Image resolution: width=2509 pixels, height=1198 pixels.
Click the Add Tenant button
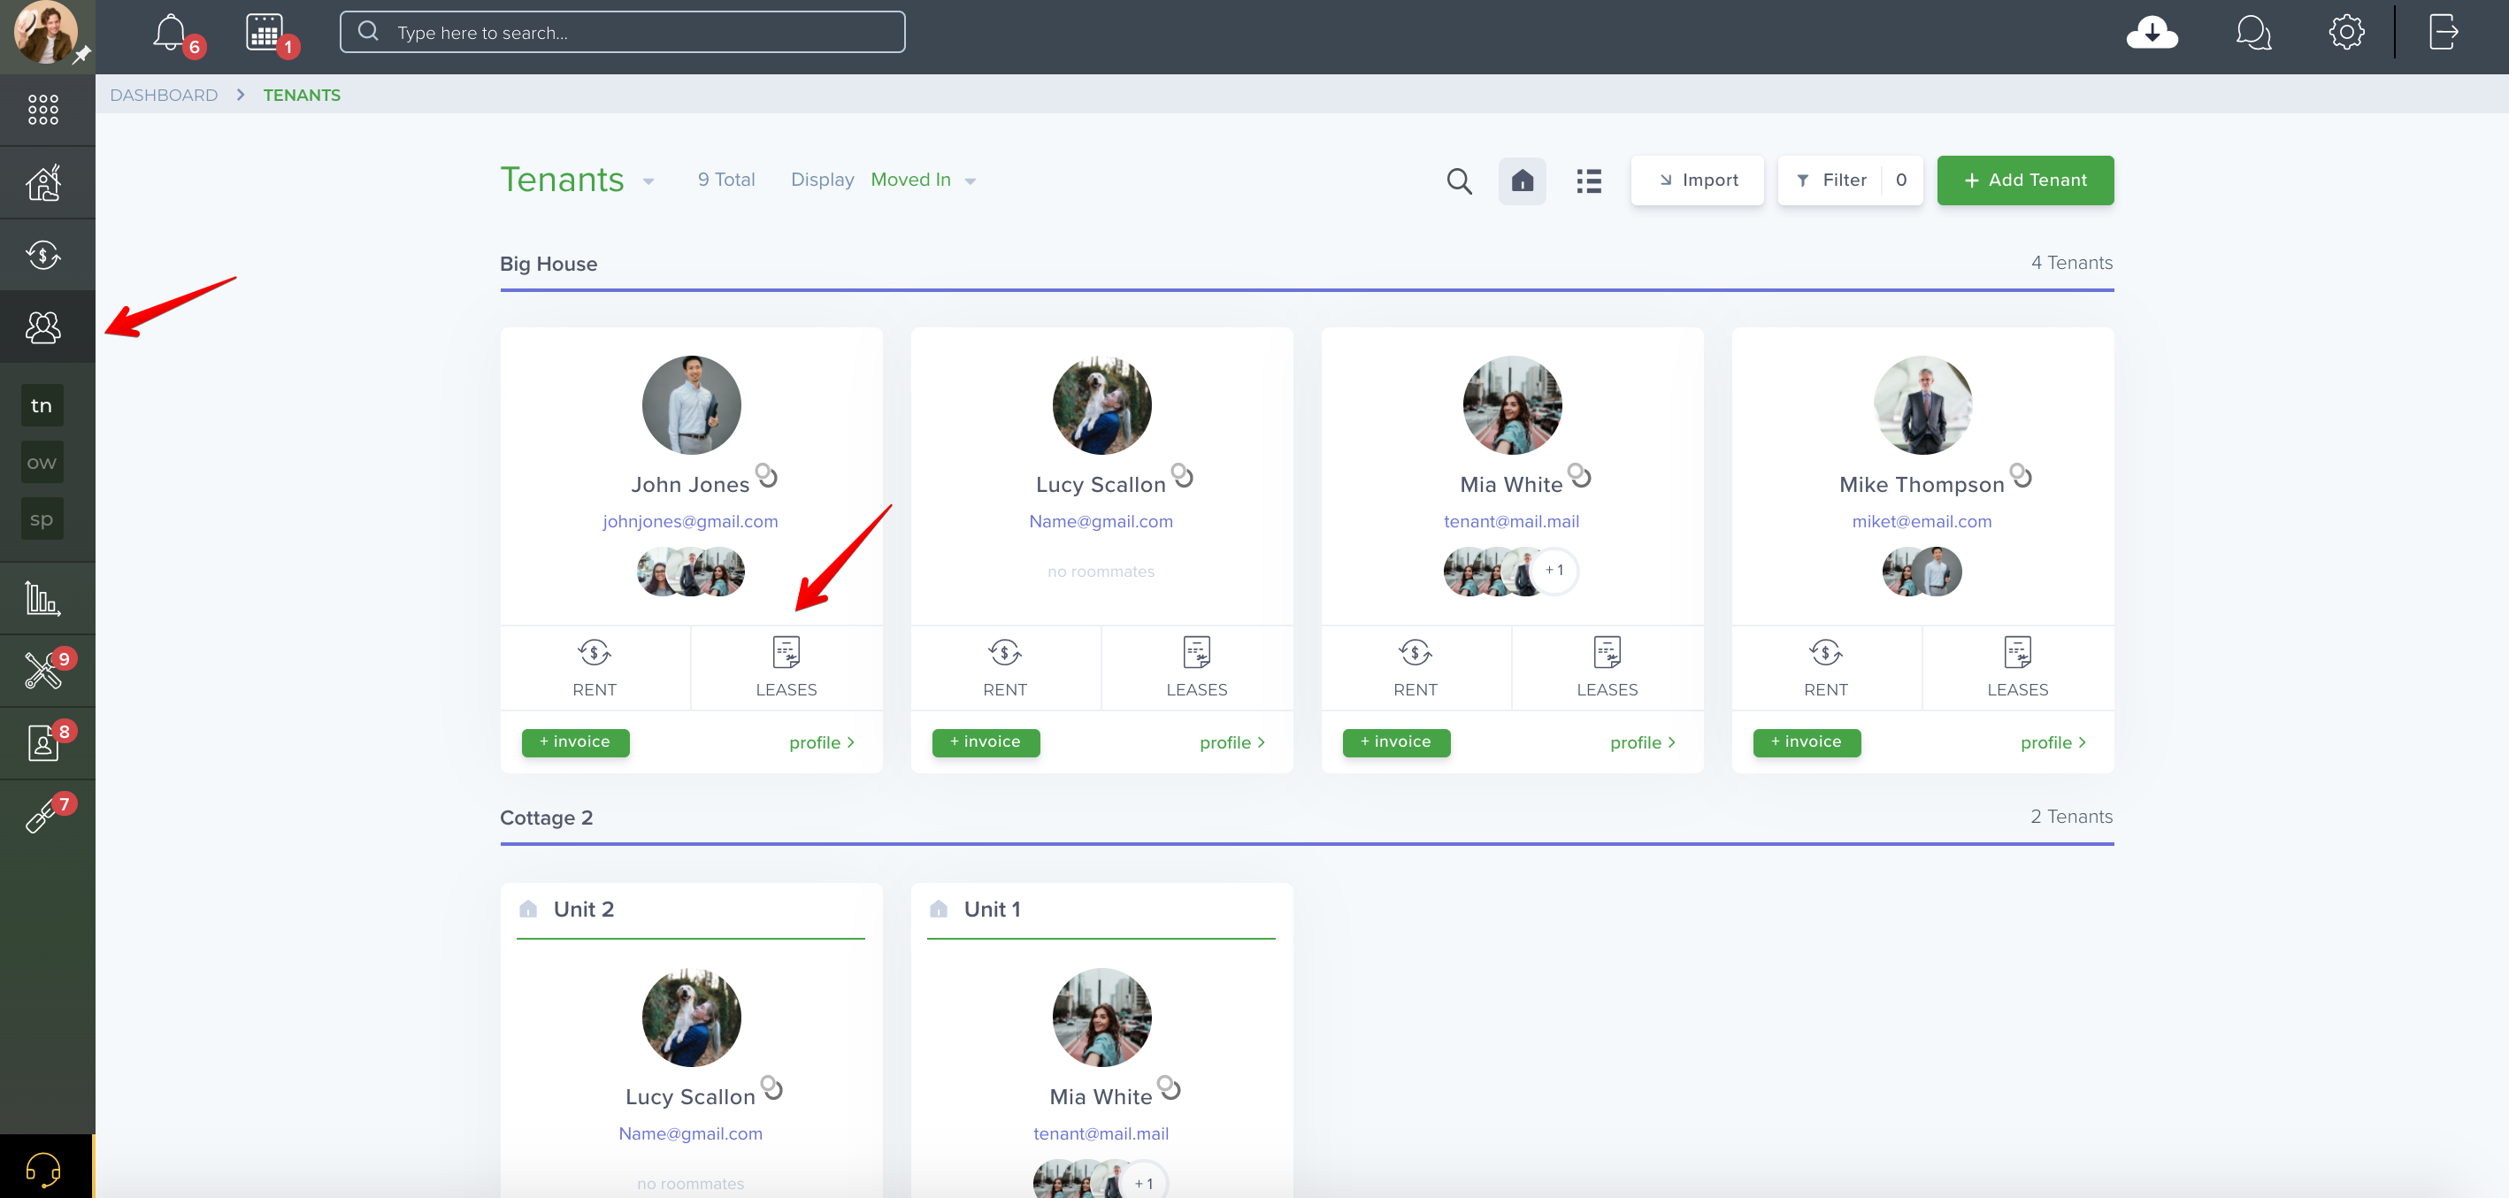(x=2025, y=180)
